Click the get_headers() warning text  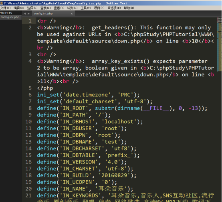pos(125,38)
